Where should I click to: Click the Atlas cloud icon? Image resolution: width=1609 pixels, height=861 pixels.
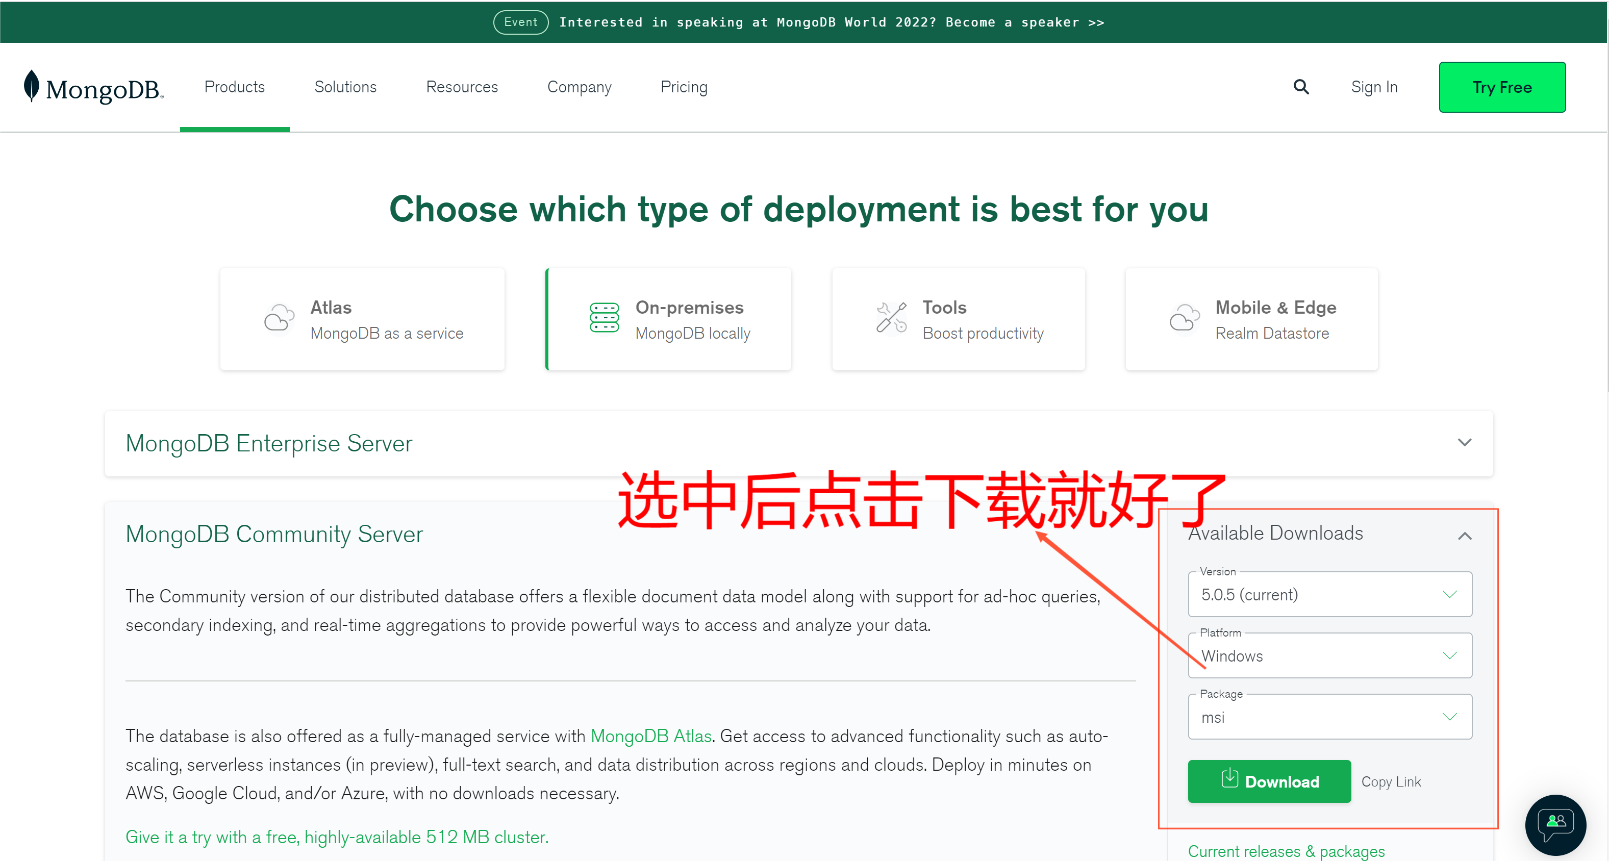[x=279, y=318]
